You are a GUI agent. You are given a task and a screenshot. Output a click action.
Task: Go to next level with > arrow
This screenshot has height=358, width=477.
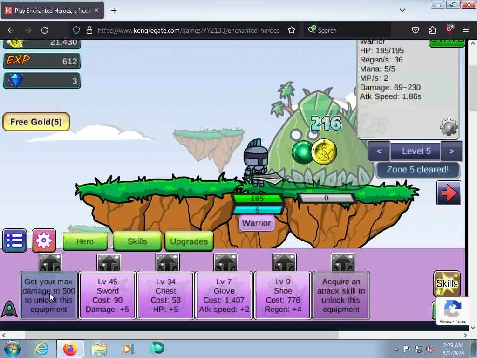[x=451, y=151]
